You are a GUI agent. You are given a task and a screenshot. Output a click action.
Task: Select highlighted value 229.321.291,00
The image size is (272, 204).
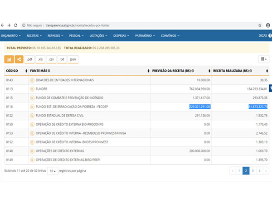(200, 107)
